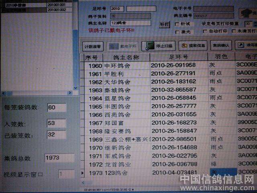This screenshot has width=257, height=193.
Task: Click the 每笼装鸽数 input field
Action: coord(57,107)
